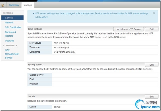The width and height of the screenshot is (161, 111).
Task: Open Network settings in sidebar
Action: (x=9, y=22)
